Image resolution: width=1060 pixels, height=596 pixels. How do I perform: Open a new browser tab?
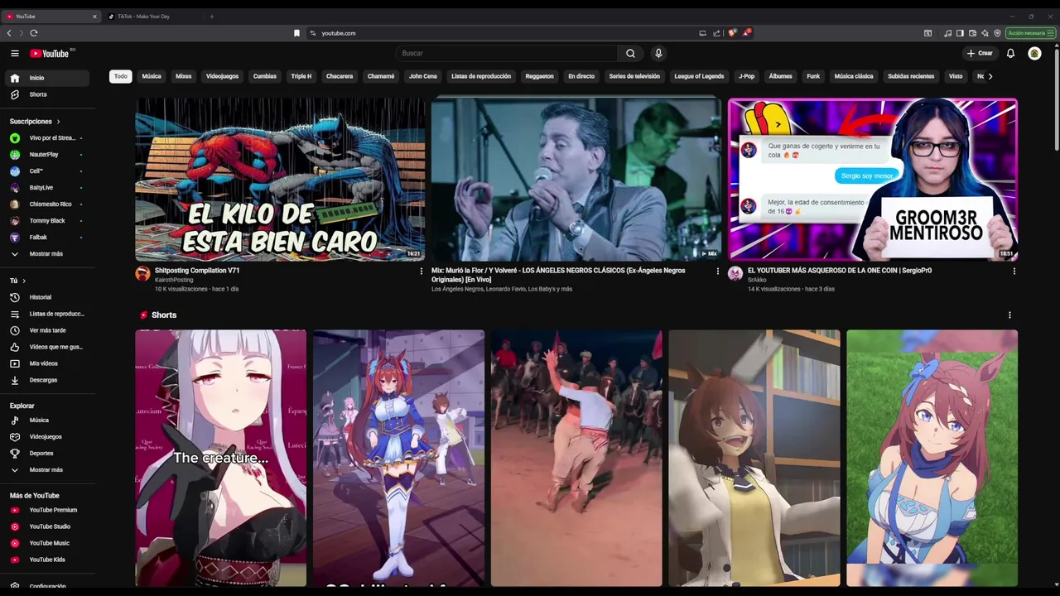point(211,16)
